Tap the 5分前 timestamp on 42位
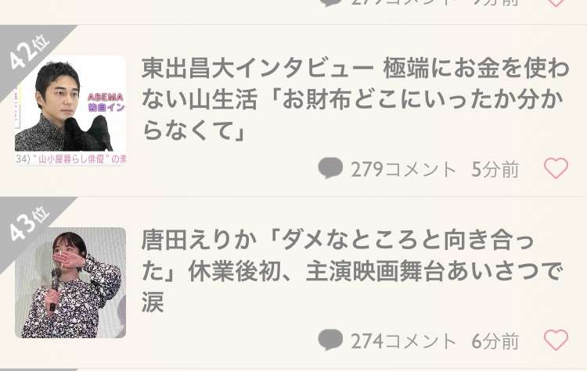Viewport: 587px width, 371px height. pyautogui.click(x=495, y=169)
